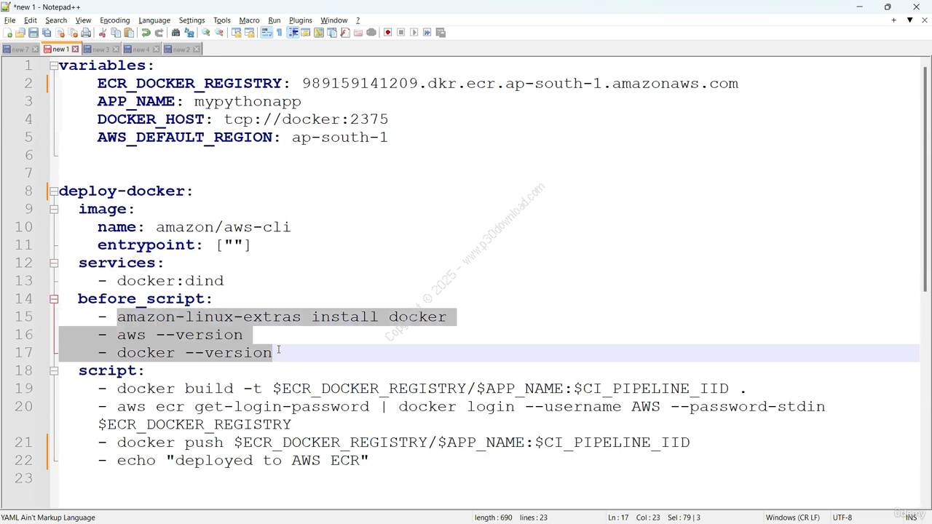This screenshot has width=932, height=524.
Task: Click the YAML language type in status bar
Action: click(x=48, y=517)
